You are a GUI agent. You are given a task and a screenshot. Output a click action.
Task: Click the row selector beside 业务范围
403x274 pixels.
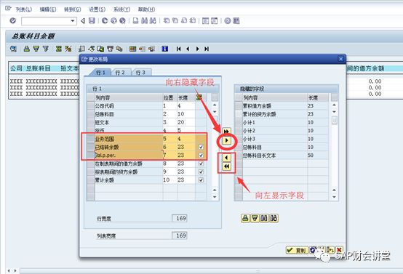click(x=90, y=139)
